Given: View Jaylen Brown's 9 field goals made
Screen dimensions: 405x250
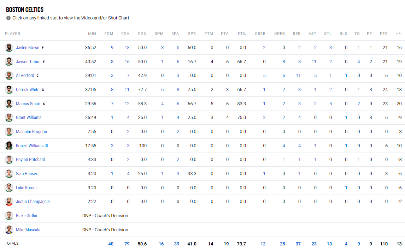Looking at the screenshot, I should coord(112,47).
